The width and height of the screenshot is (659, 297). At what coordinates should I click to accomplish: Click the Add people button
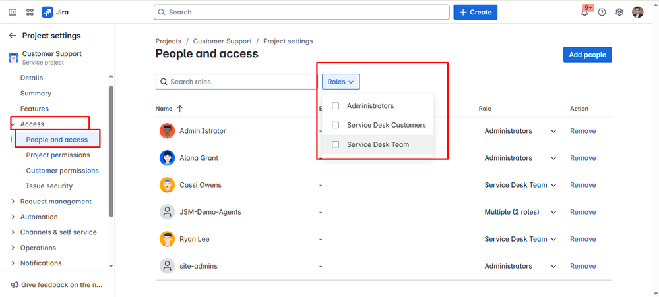pos(587,55)
